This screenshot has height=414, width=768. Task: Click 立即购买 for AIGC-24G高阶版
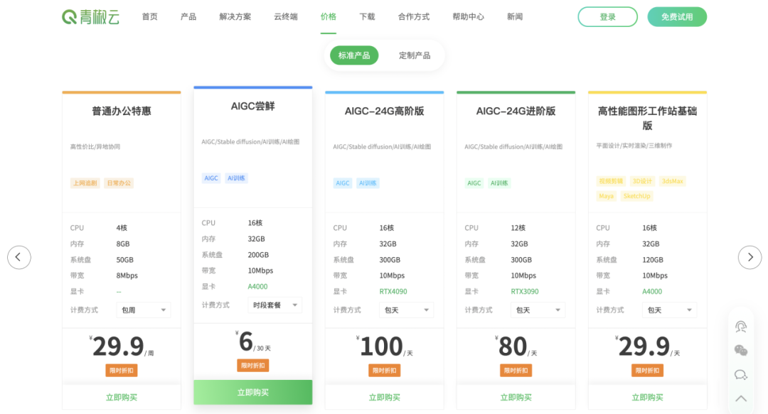coord(385,398)
